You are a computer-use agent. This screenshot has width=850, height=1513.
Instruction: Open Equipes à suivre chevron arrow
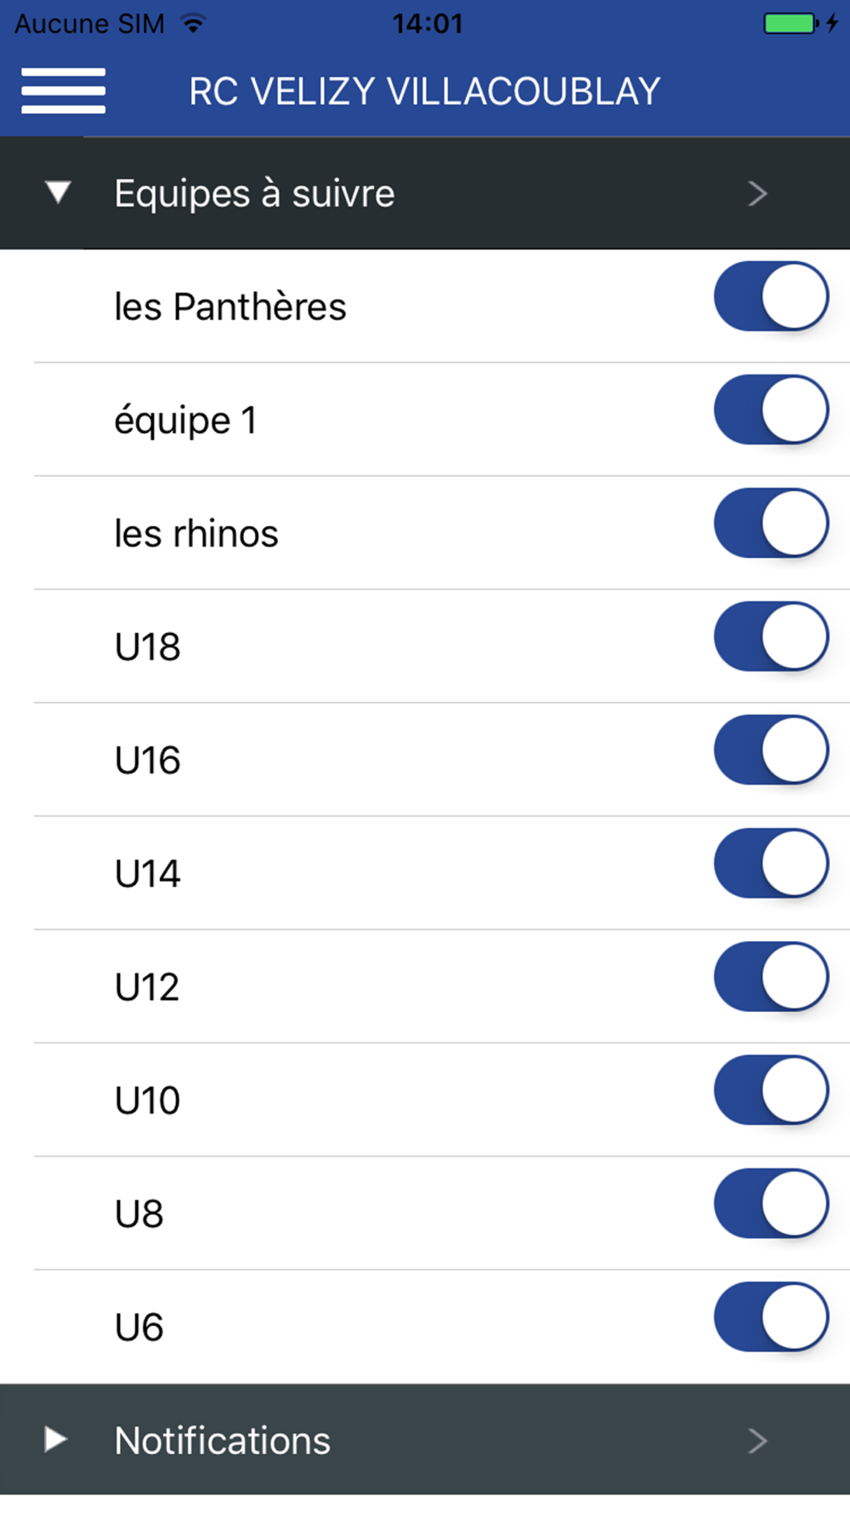[x=757, y=194]
